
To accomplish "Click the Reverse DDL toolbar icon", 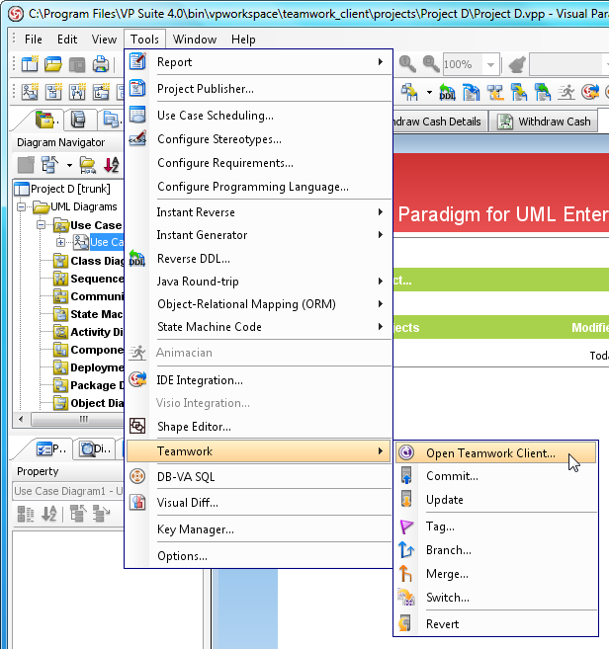I will point(447,92).
